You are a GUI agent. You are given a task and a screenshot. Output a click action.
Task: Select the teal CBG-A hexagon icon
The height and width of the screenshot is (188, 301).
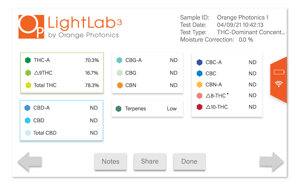tap(119, 60)
